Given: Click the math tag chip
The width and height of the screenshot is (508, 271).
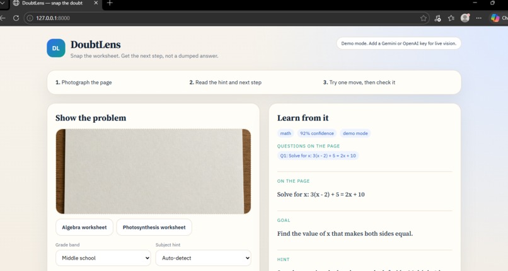Looking at the screenshot, I should (286, 134).
